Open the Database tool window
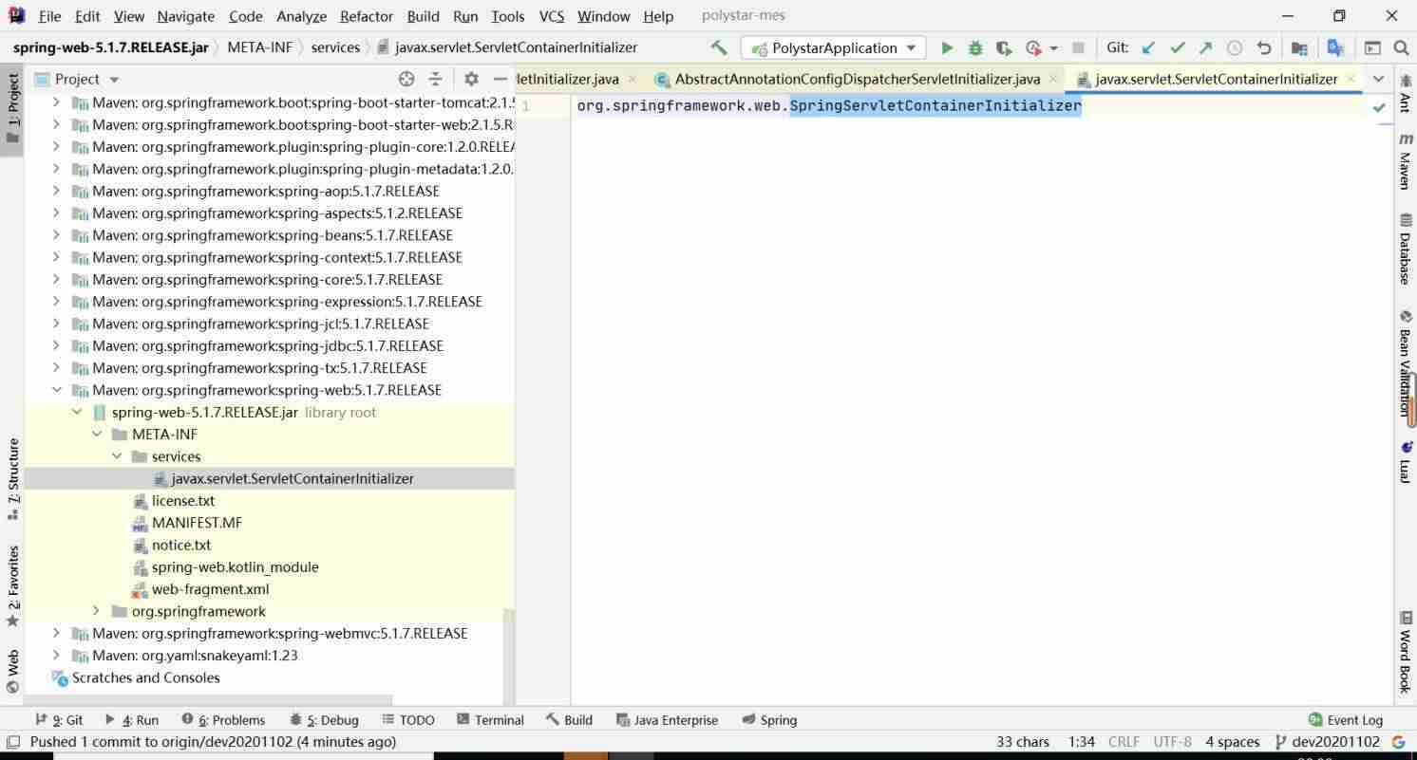The width and height of the screenshot is (1417, 760). pyautogui.click(x=1405, y=249)
